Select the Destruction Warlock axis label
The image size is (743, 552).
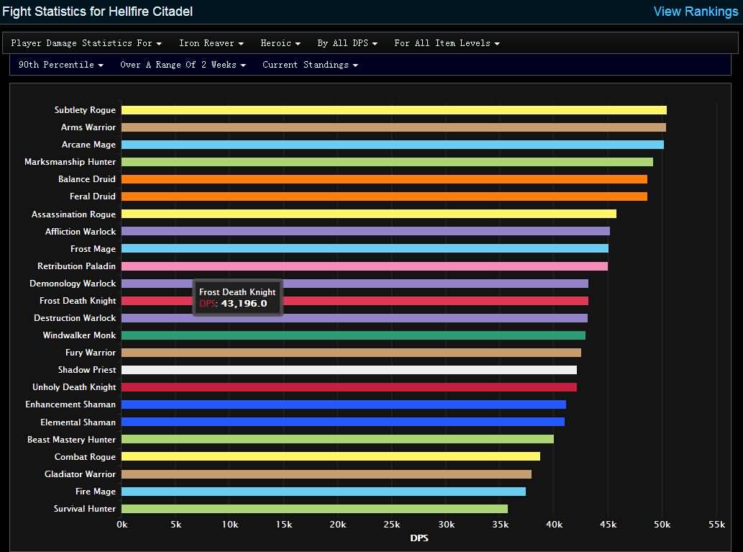click(75, 317)
